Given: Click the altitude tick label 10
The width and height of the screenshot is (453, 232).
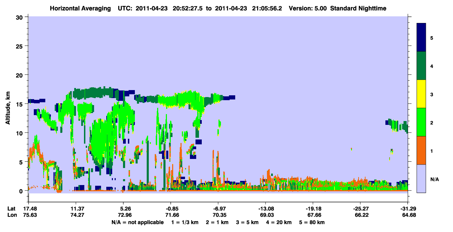Looking at the screenshot, I should (20, 133).
